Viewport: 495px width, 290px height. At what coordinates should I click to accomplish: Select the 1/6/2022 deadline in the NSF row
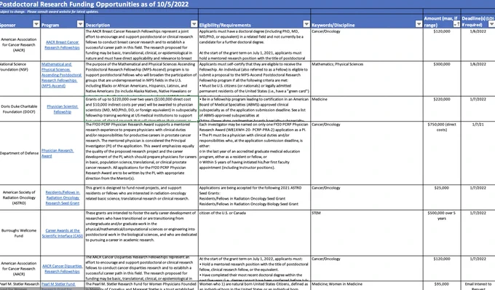coord(478,79)
